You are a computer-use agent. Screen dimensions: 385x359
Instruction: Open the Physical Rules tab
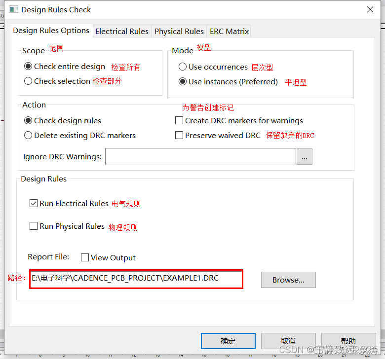[x=179, y=31]
